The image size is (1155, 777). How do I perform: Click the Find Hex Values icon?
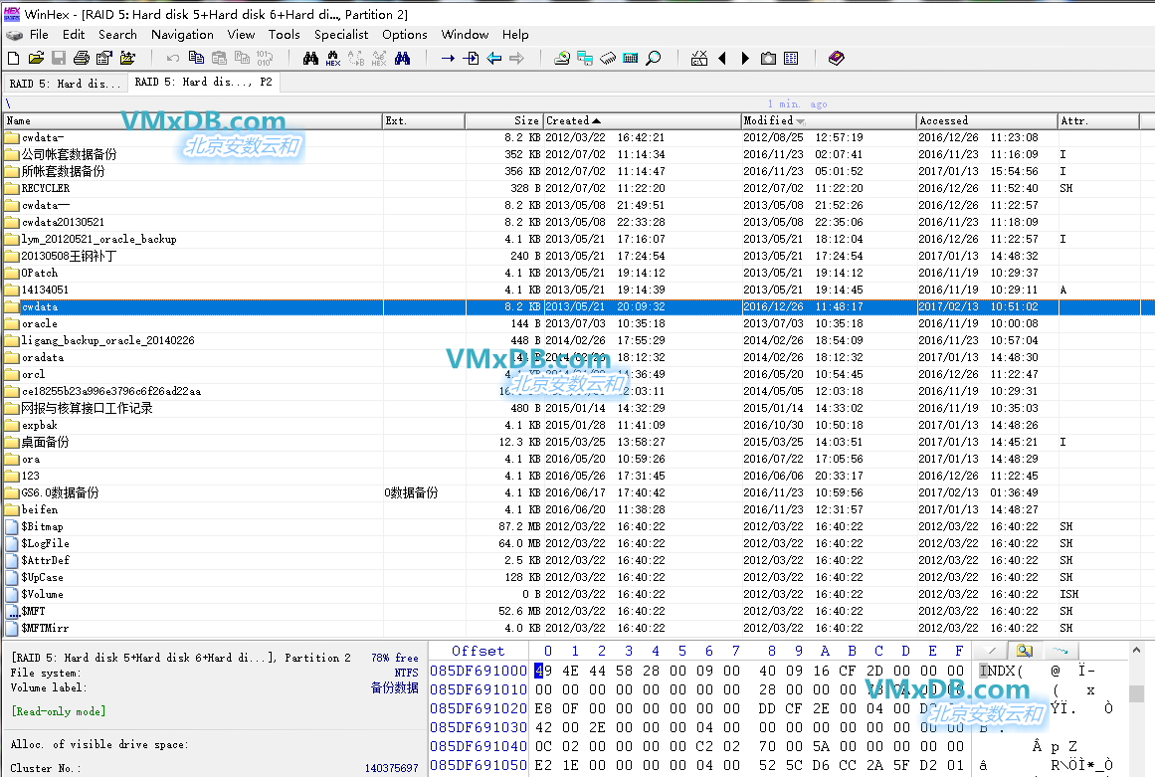pyautogui.click(x=333, y=58)
